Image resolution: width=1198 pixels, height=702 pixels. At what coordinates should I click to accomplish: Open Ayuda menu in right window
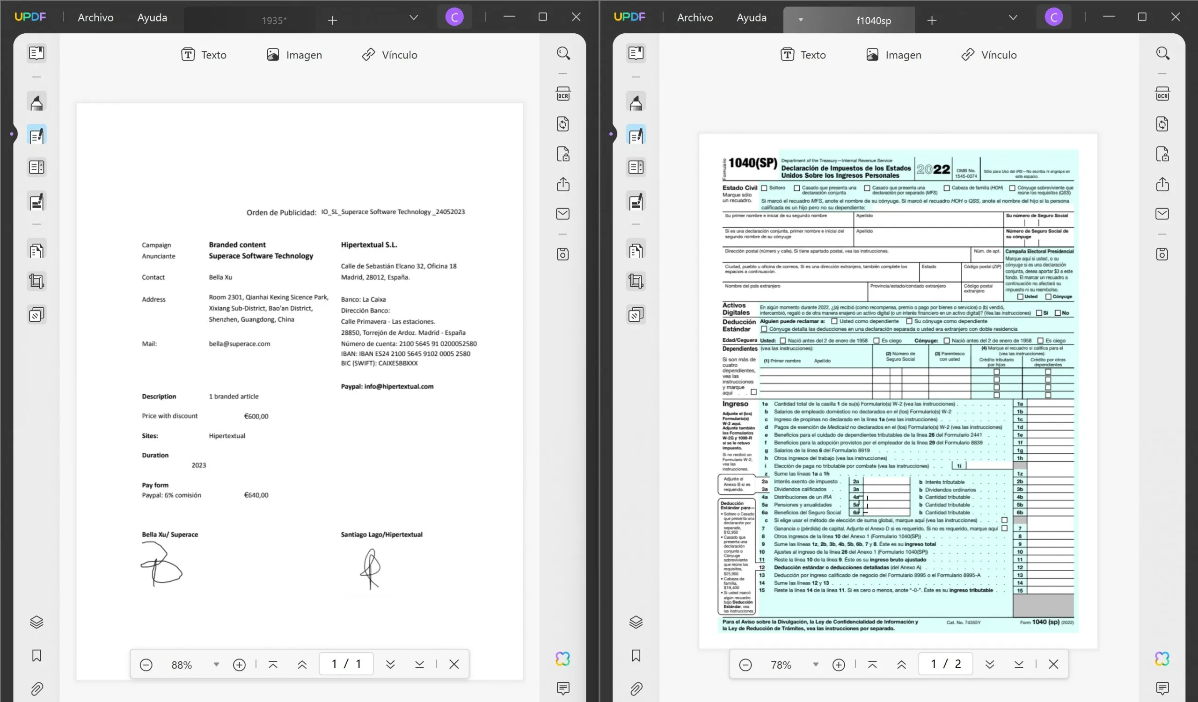pyautogui.click(x=752, y=17)
